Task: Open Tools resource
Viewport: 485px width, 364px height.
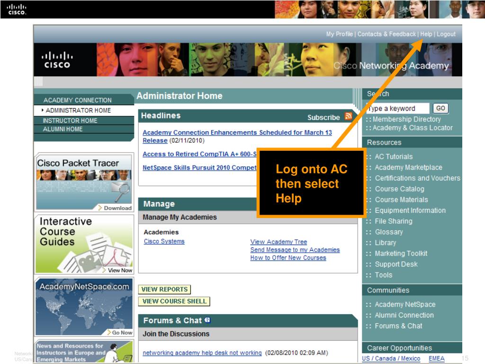Action: 384,275
